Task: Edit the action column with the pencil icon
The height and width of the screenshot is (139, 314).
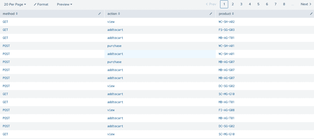Action: [x=211, y=14]
